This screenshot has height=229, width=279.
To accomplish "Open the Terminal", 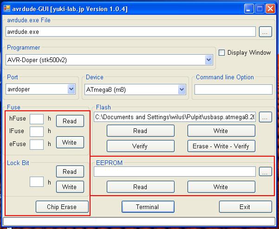I will click(148, 207).
